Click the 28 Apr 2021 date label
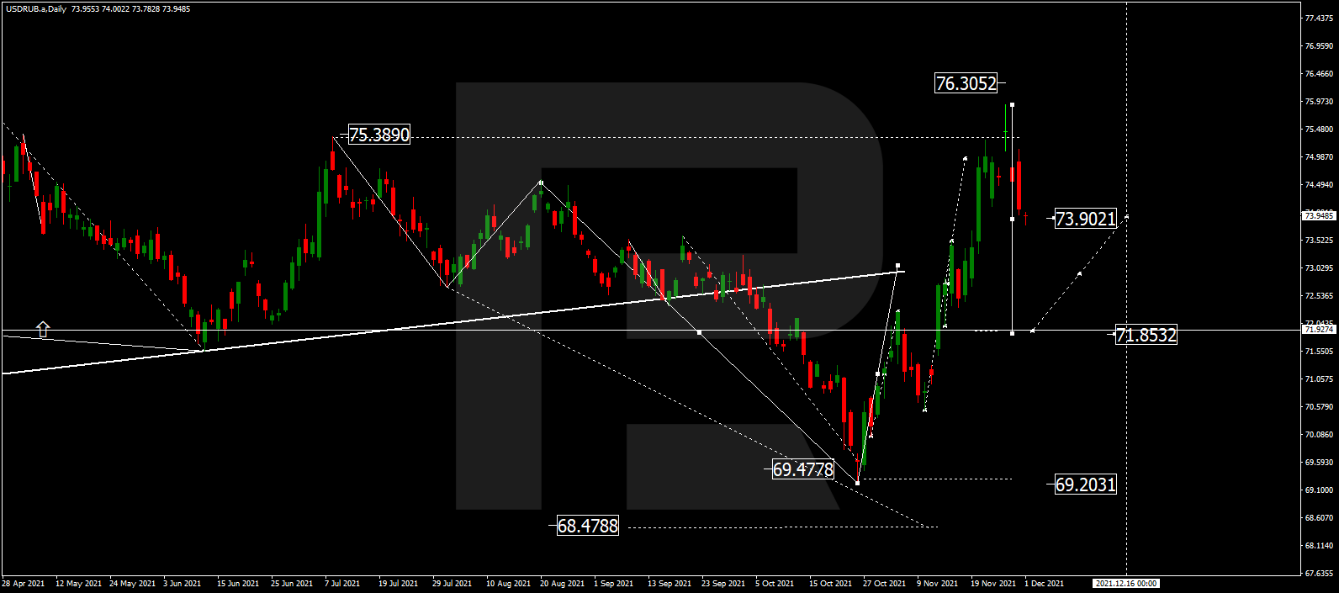This screenshot has height=593, width=1339. pyautogui.click(x=24, y=583)
